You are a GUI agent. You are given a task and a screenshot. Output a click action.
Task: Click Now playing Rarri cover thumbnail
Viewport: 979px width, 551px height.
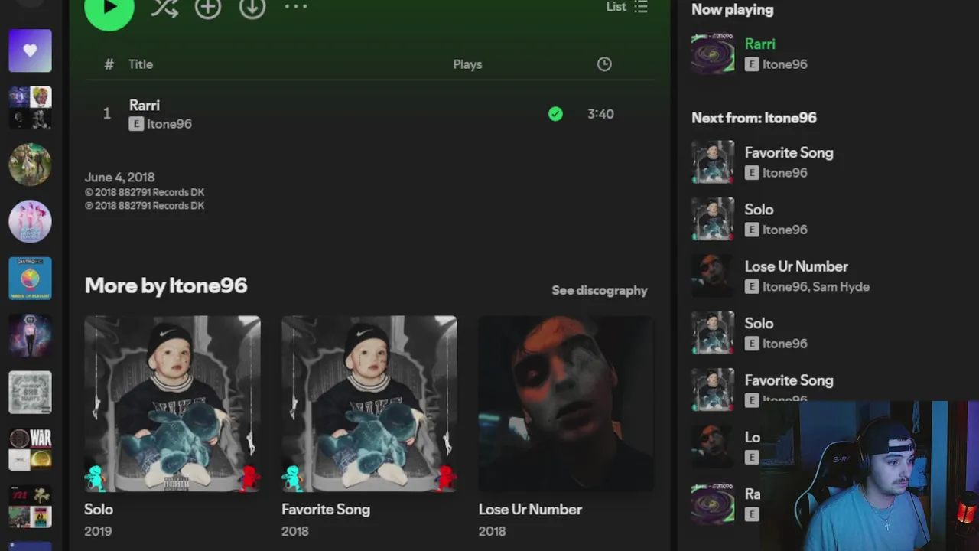point(713,54)
